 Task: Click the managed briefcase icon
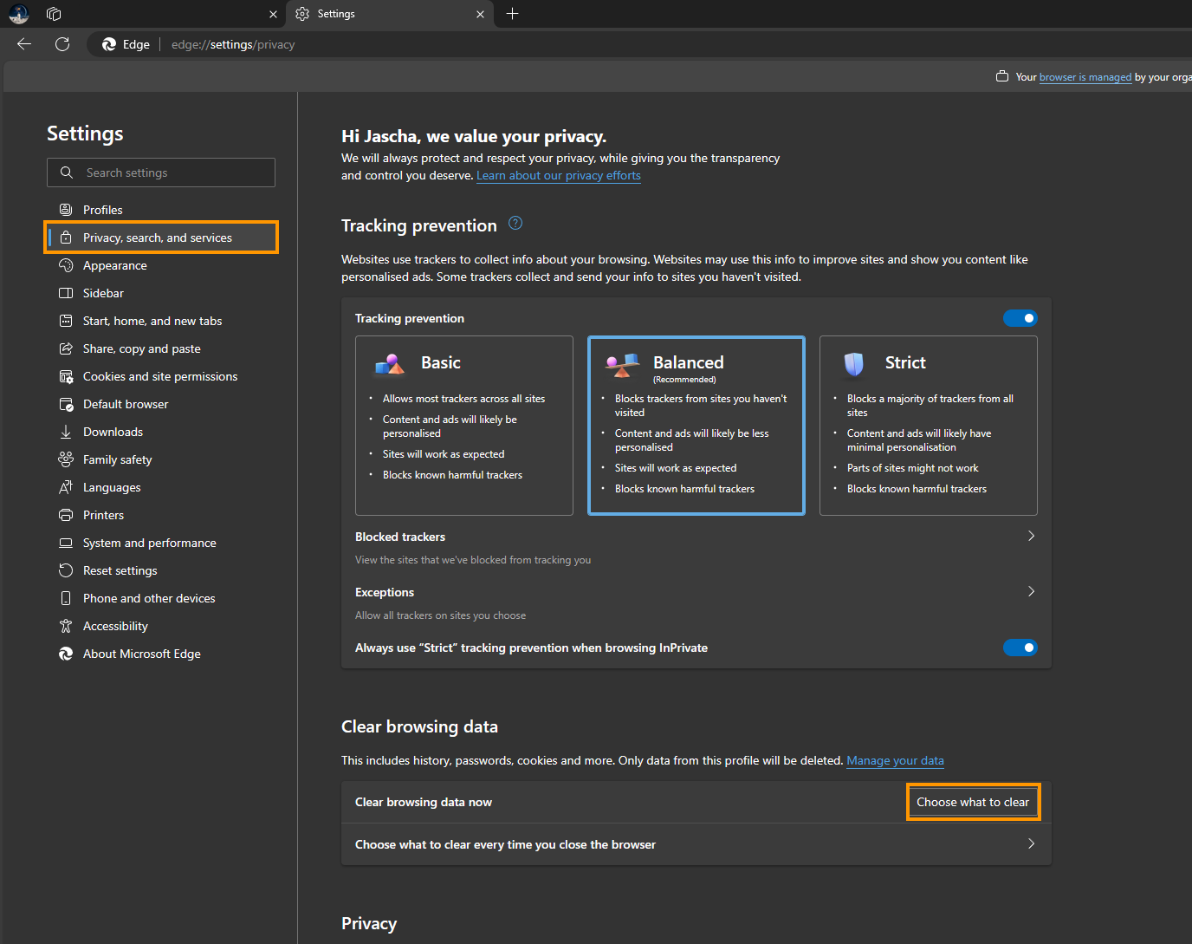[1002, 76]
